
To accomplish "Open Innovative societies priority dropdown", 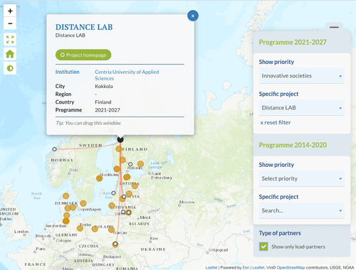I will click(302, 76).
